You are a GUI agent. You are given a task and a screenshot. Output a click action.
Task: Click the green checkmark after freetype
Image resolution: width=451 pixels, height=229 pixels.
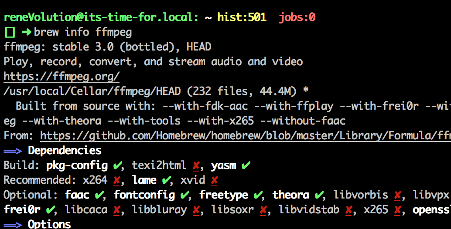pos(258,195)
